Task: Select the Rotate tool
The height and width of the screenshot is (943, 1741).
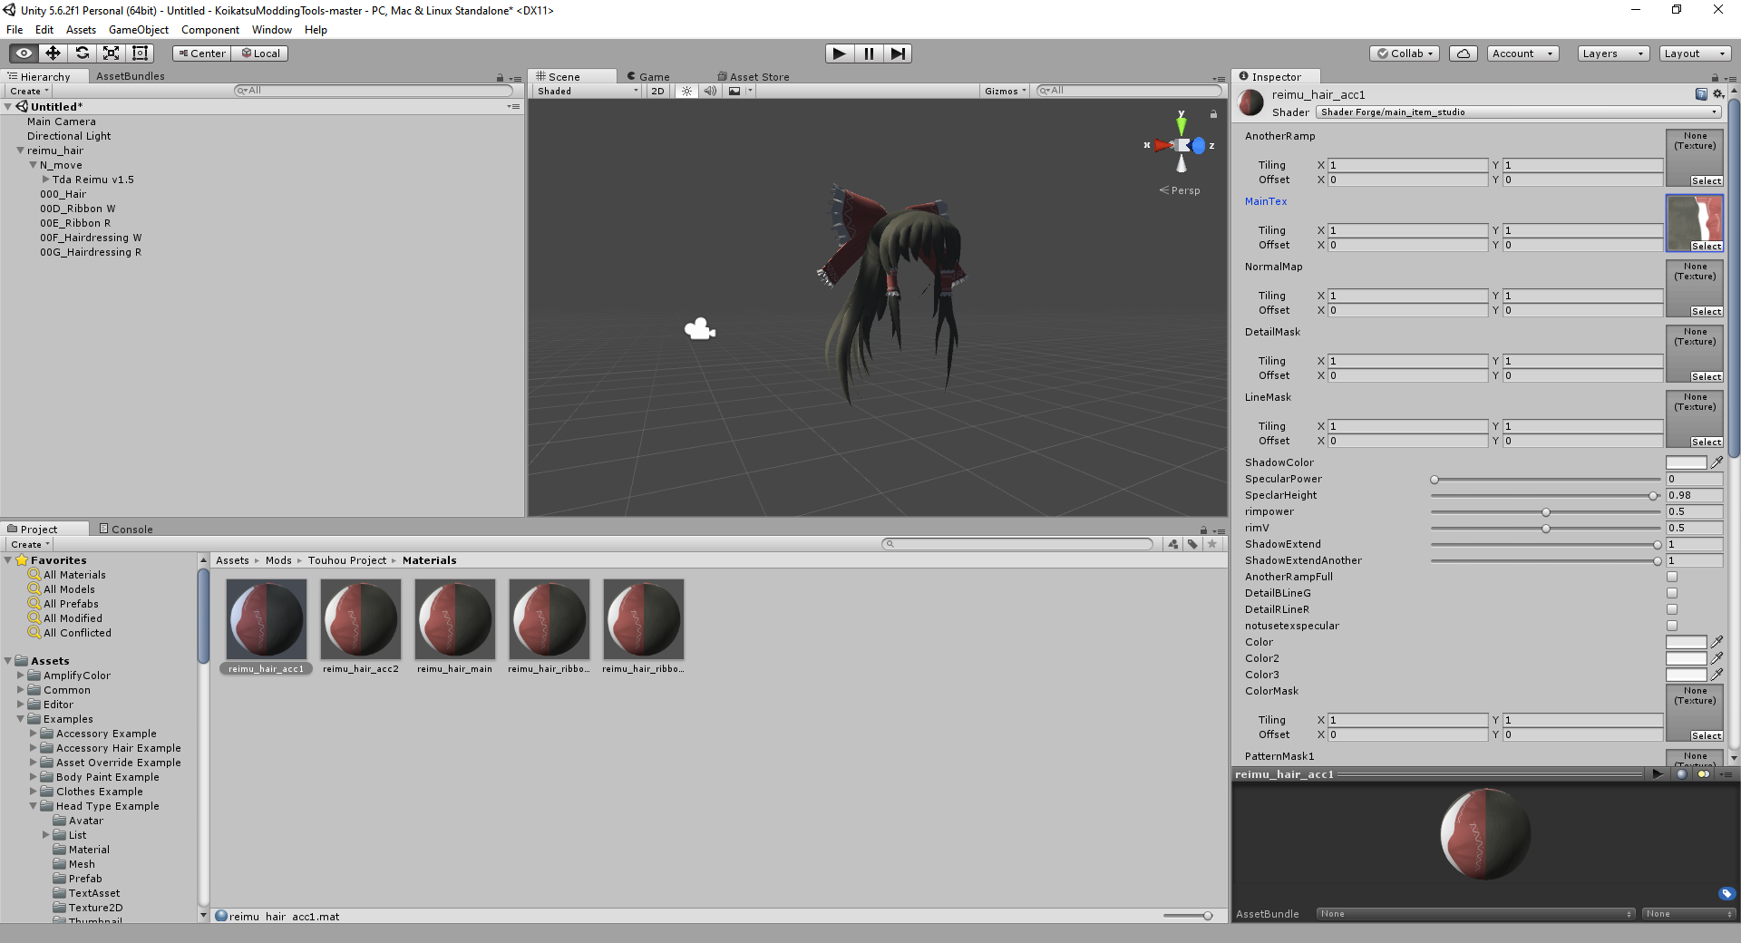Action: (x=83, y=53)
